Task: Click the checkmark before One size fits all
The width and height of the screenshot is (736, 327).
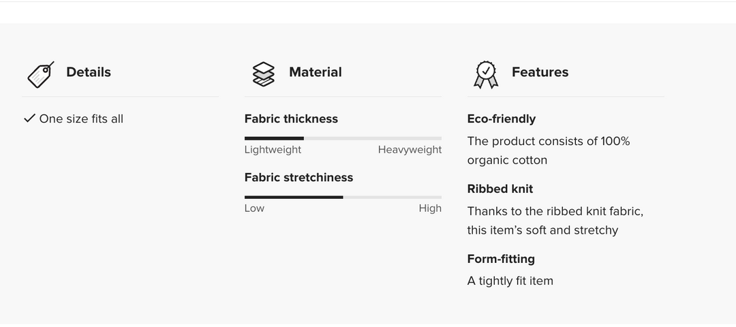Action: click(x=29, y=119)
